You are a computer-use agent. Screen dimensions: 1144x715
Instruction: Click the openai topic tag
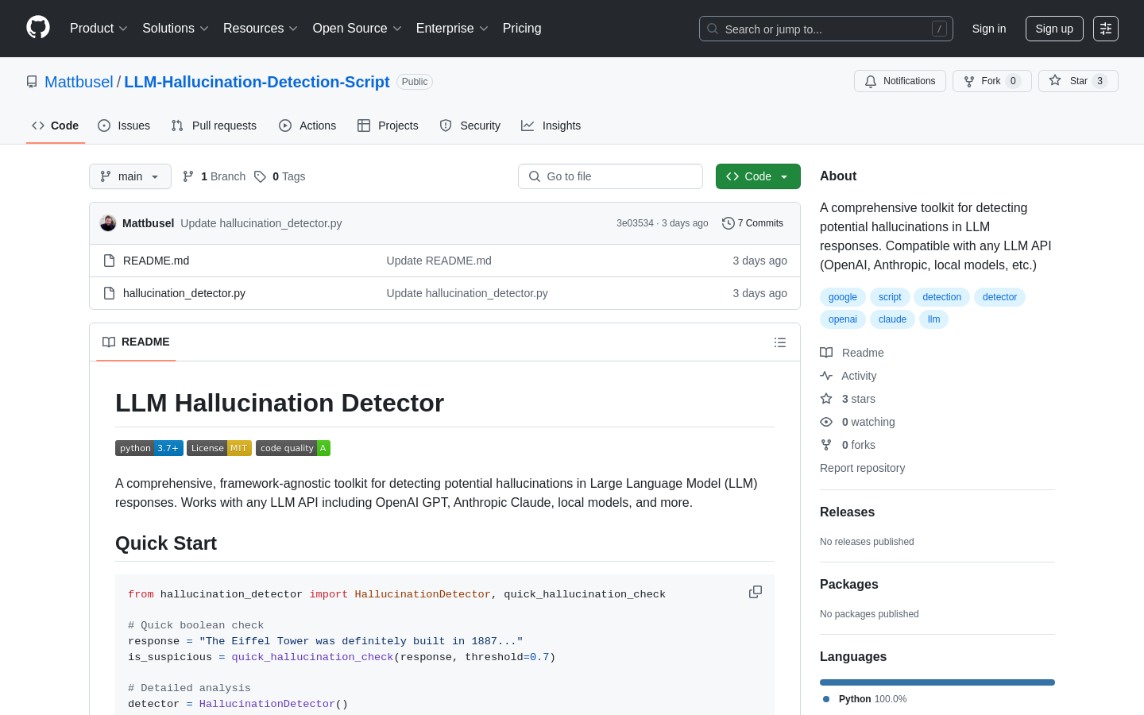[x=843, y=319]
